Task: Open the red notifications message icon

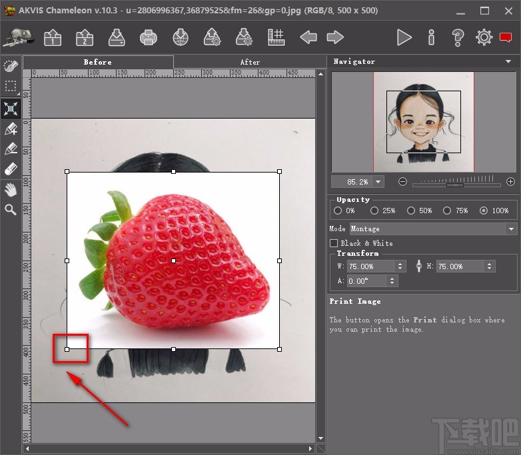Action: click(x=506, y=37)
